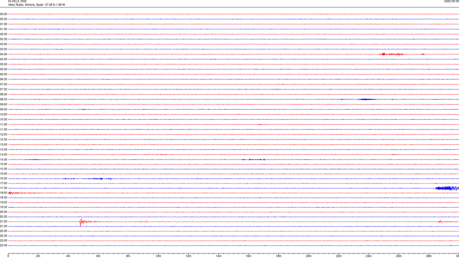
Task: Select the 10m axis tick label
Action: [x=158, y=256]
